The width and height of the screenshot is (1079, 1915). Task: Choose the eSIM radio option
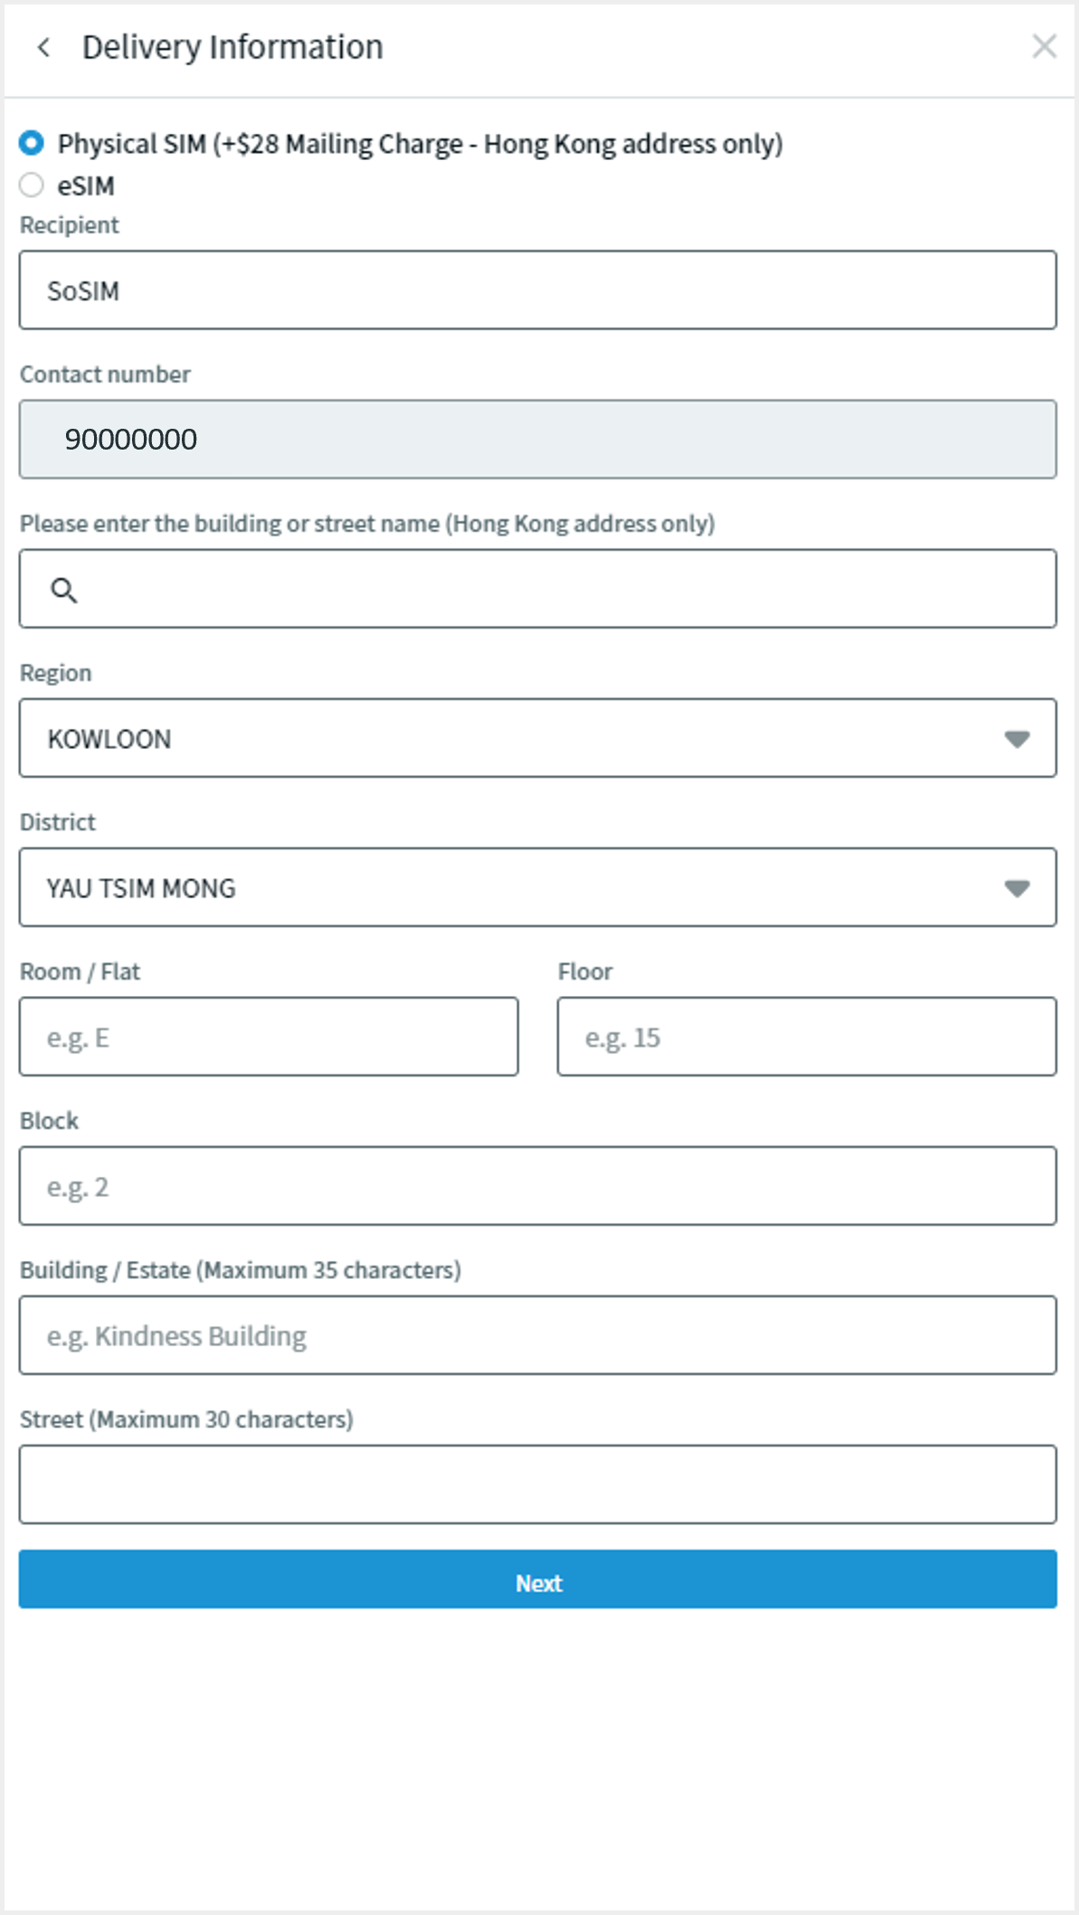click(32, 185)
